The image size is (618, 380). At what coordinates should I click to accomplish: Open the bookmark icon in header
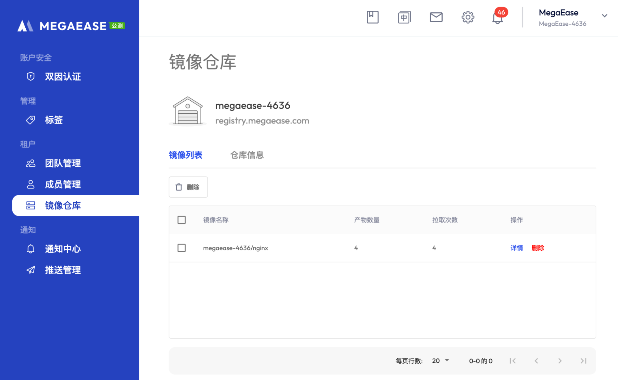[x=373, y=17]
